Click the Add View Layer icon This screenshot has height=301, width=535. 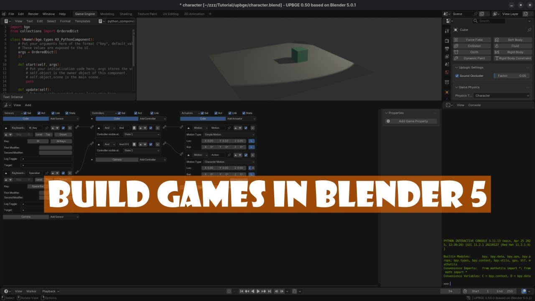[525, 14]
